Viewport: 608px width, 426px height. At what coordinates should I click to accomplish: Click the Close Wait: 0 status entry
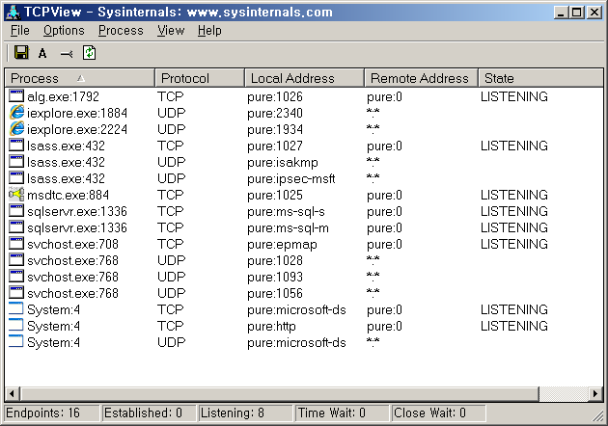[x=439, y=413]
